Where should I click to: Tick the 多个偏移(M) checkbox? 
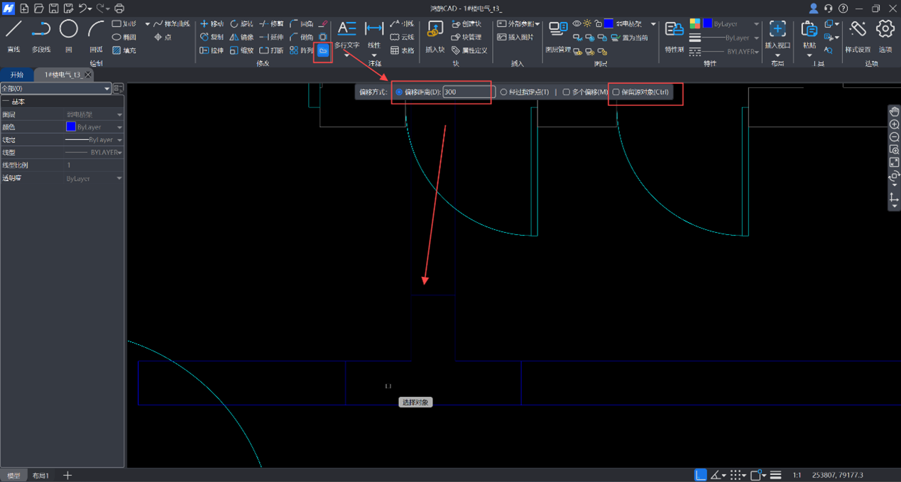tap(566, 92)
